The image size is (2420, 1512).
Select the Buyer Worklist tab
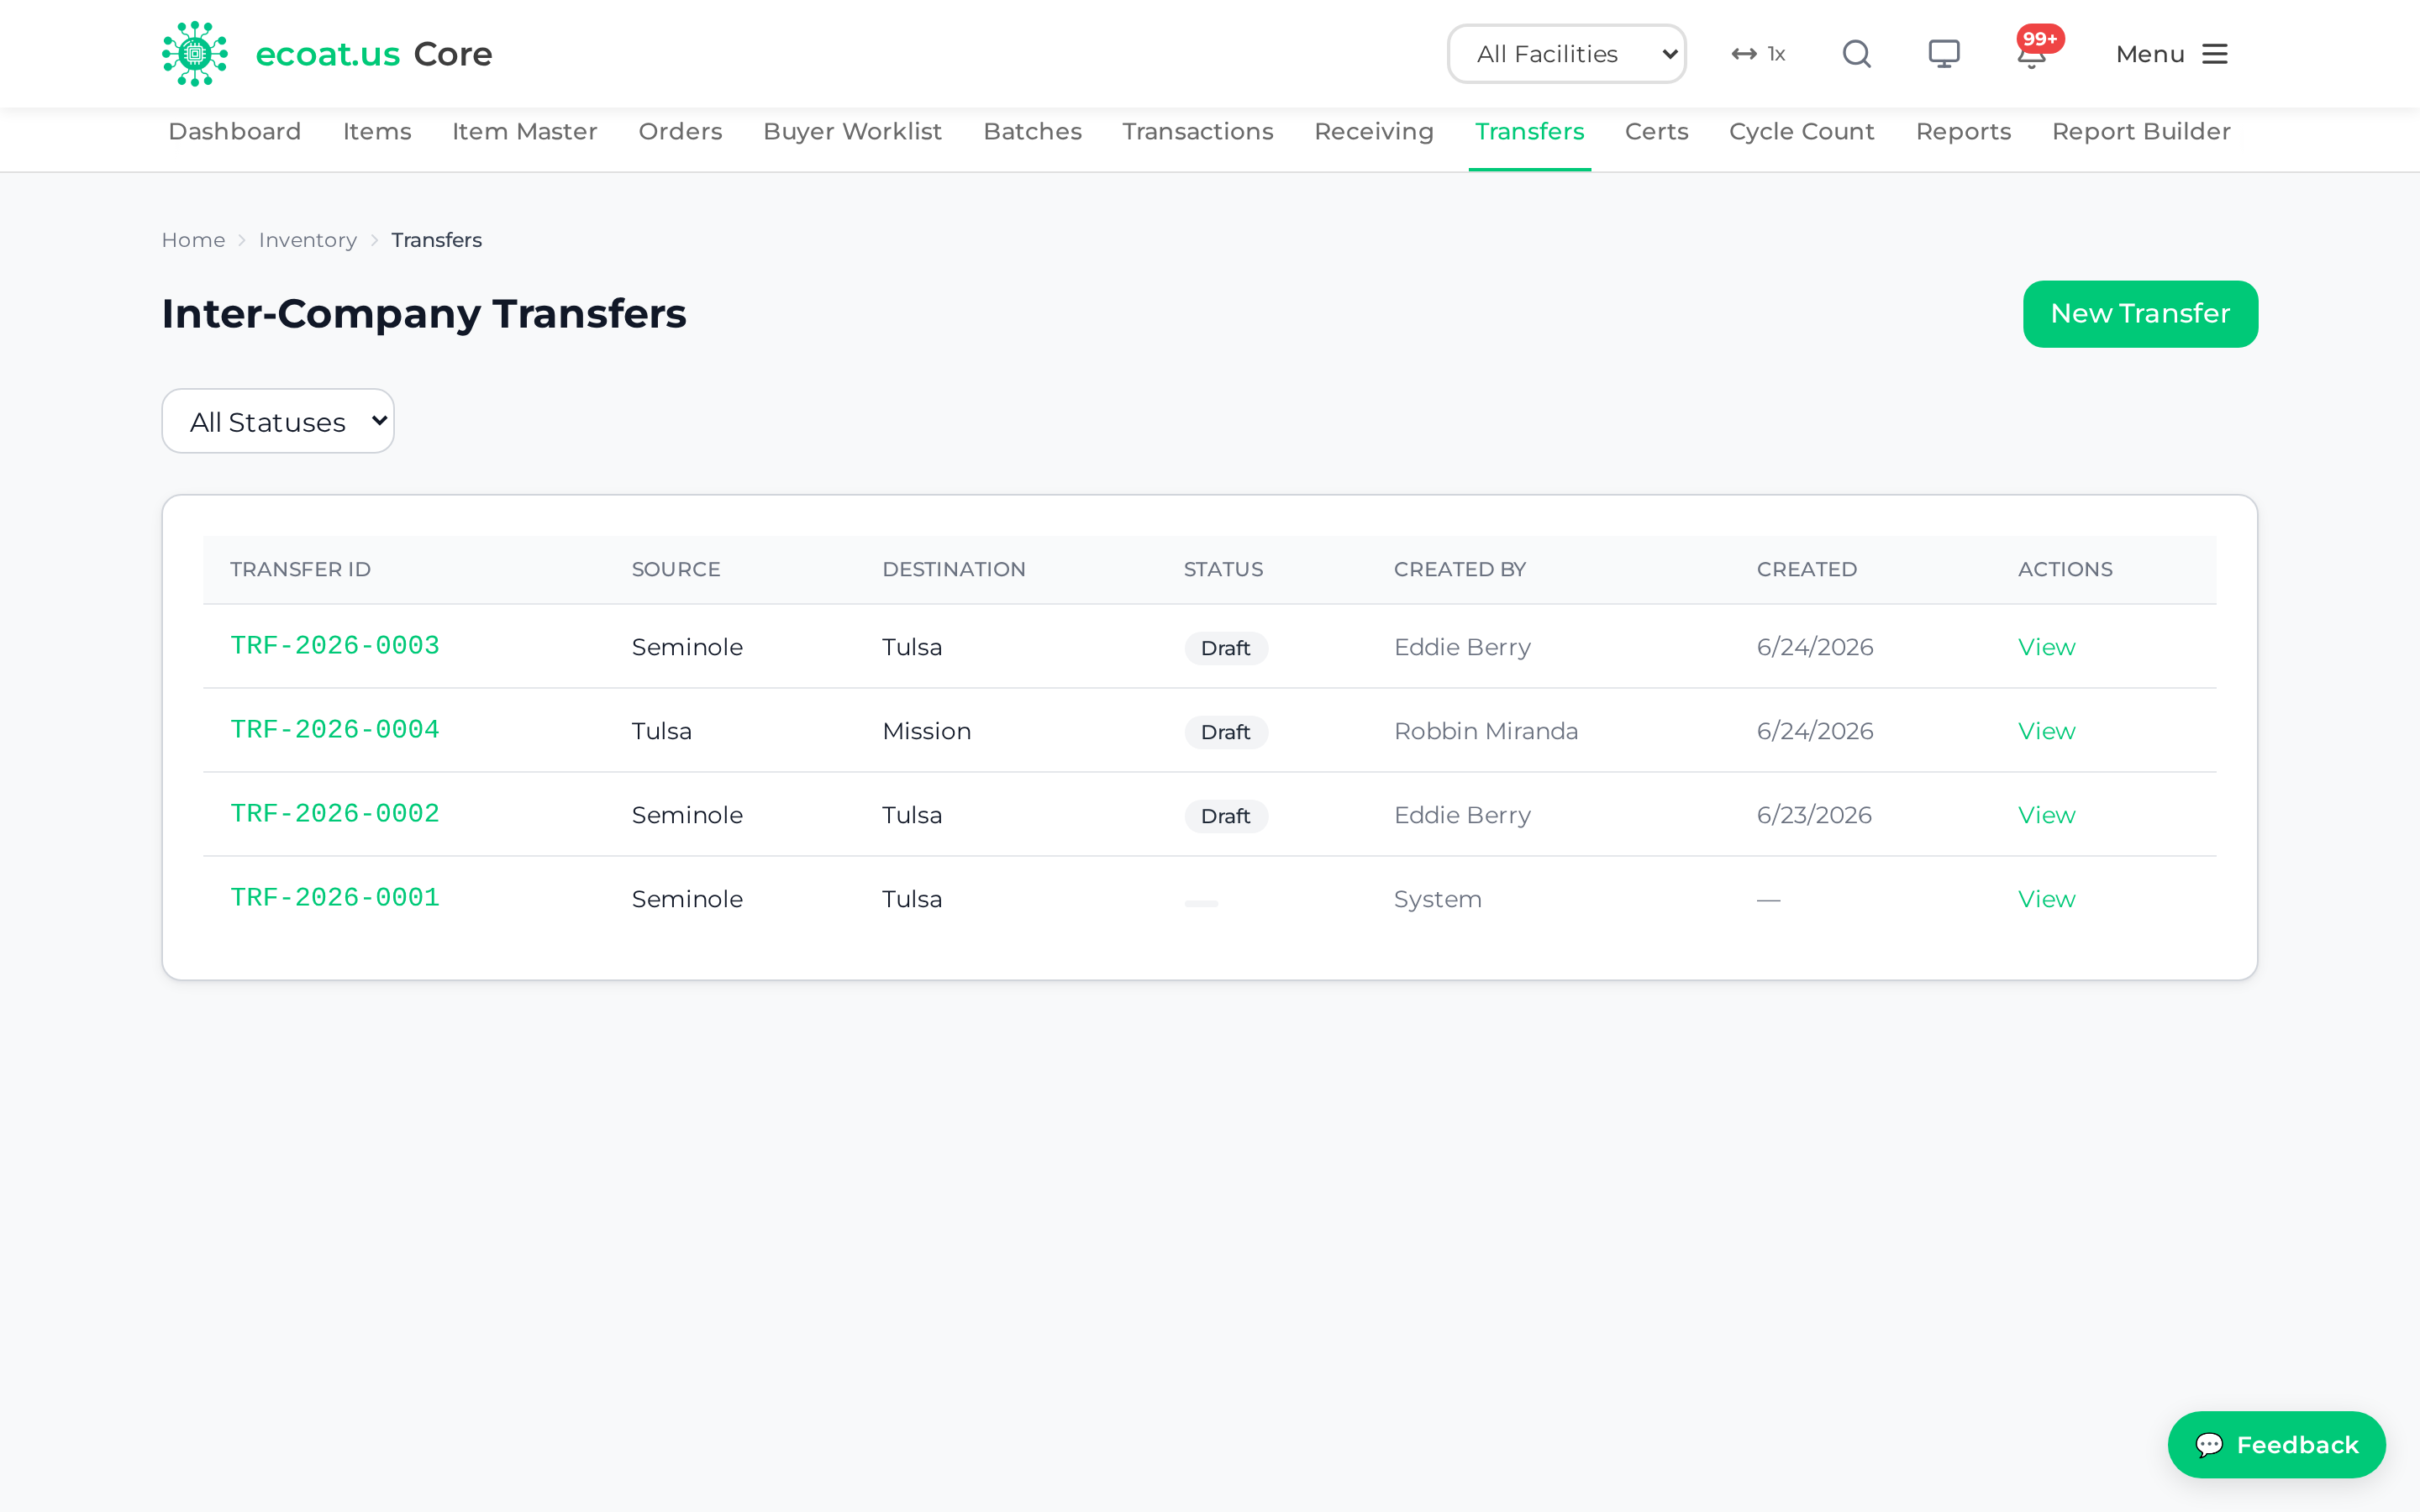852,132
